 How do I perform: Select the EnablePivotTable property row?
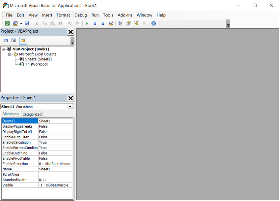click(x=37, y=158)
